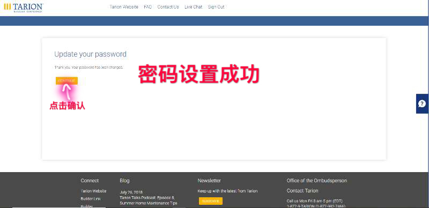Click 'Call us Mon-Fri 8 am-5 pm' text

pos(315,201)
